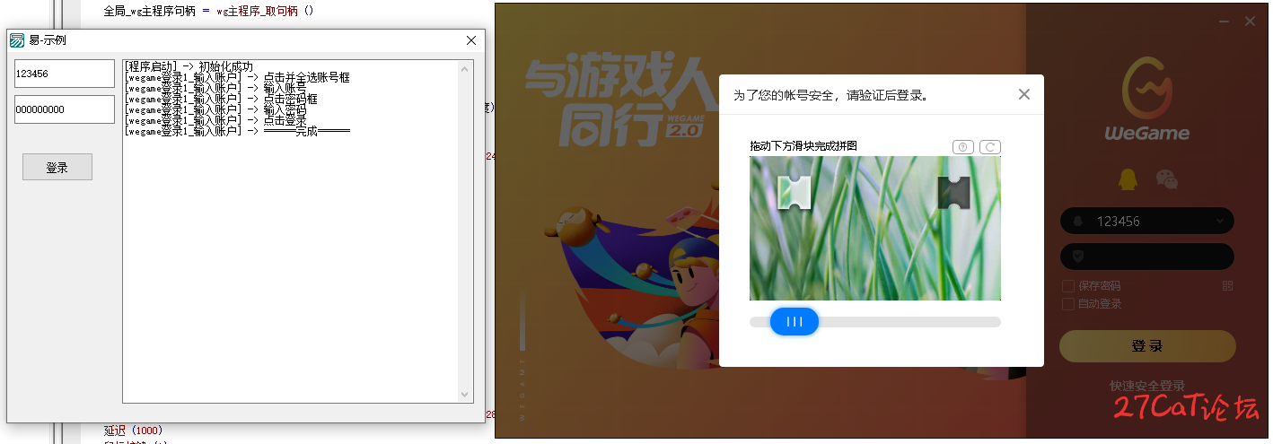The image size is (1273, 444).
Task: Refresh the captcha puzzle image
Action: (990, 147)
